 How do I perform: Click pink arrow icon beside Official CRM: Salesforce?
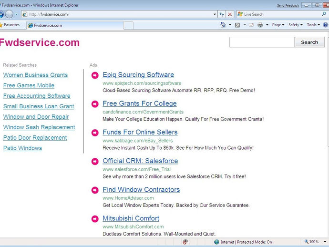pyautogui.click(x=95, y=161)
